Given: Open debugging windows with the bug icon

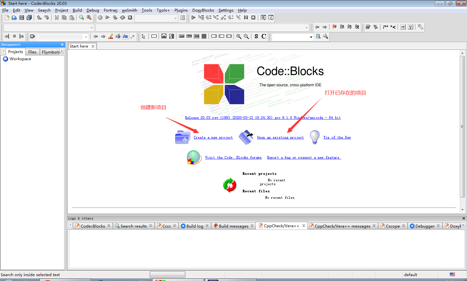Looking at the screenshot, I should click(263, 17).
